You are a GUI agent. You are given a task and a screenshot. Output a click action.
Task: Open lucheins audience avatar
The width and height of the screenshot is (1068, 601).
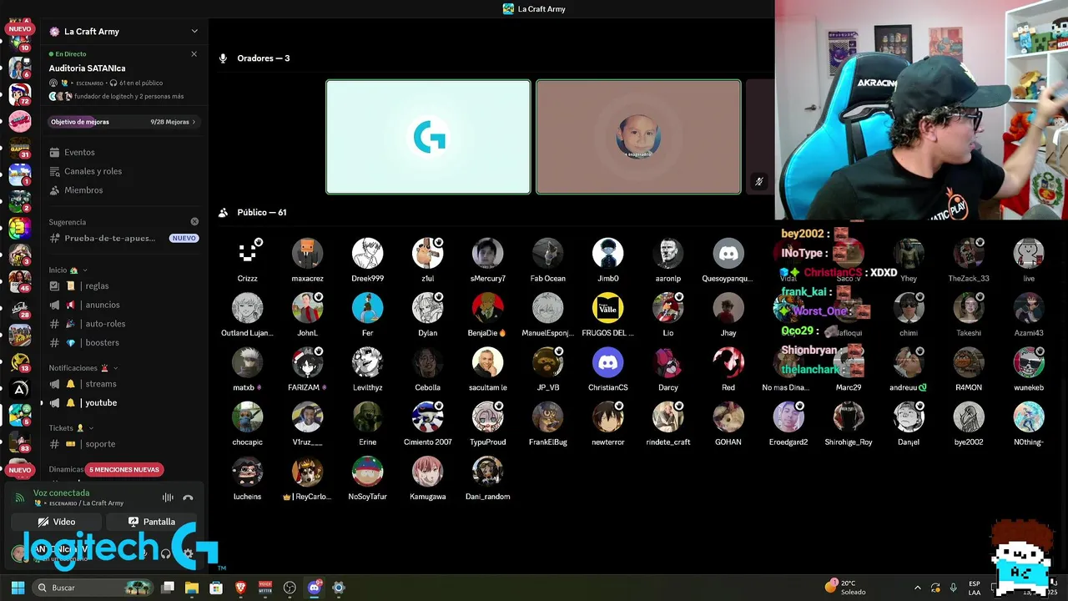click(x=247, y=472)
